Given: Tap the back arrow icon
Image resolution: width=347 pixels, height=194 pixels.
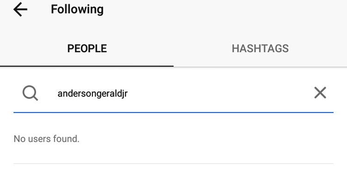Looking at the screenshot, I should pyautogui.click(x=20, y=9).
